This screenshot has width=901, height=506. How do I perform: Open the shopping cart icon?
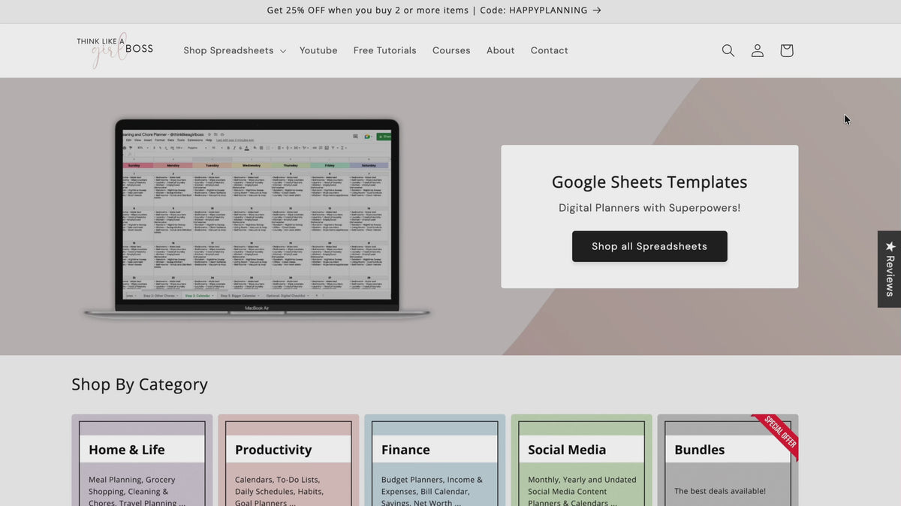click(x=786, y=50)
